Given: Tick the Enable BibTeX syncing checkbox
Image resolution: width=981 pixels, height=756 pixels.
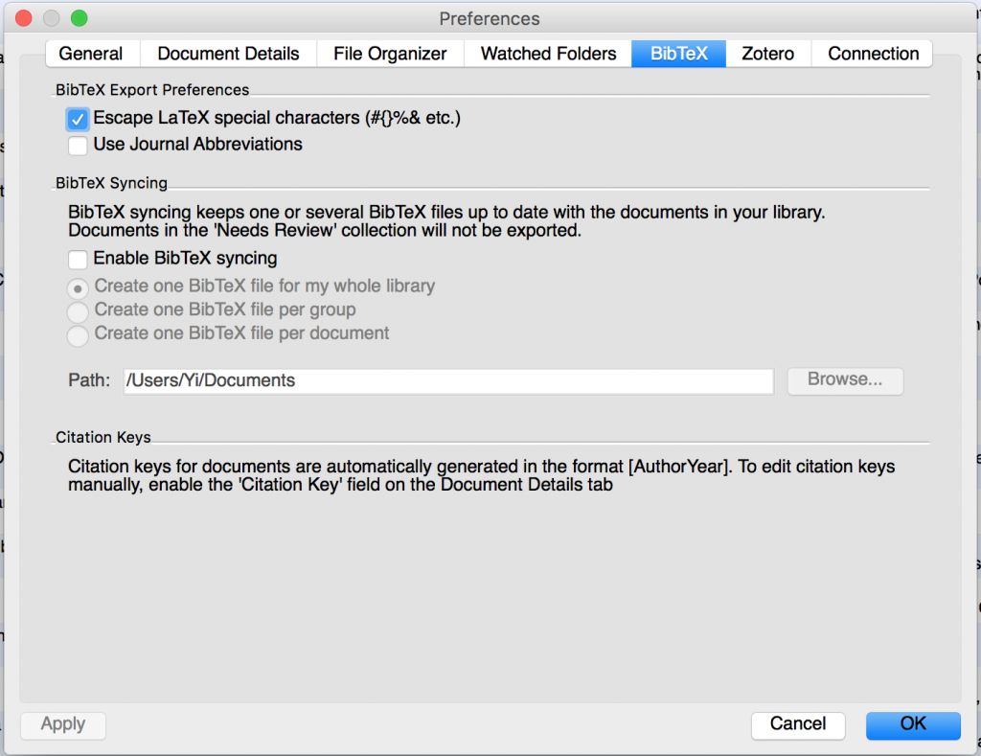Looking at the screenshot, I should click(x=78, y=259).
